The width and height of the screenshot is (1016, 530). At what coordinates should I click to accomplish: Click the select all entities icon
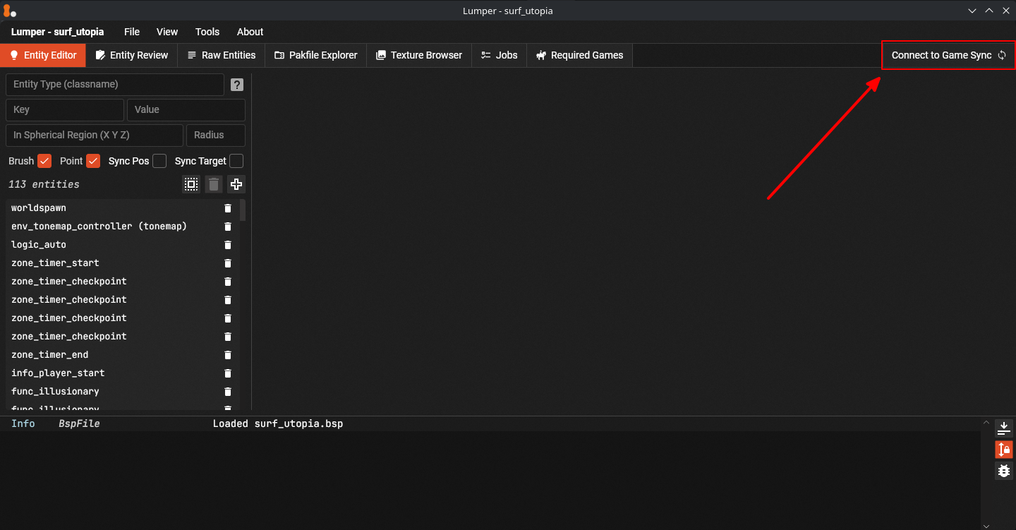point(191,184)
